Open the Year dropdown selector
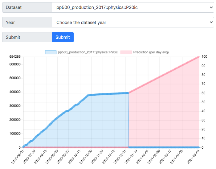This screenshot has height=169, width=216. click(x=133, y=22)
